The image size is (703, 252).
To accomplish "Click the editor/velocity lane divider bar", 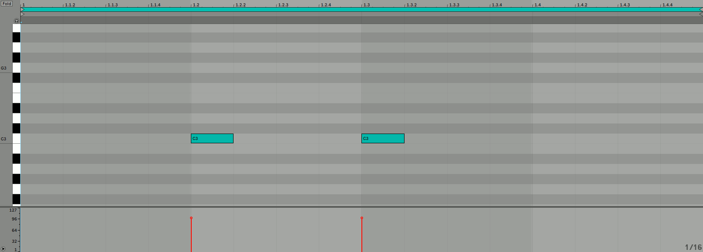I will click(x=351, y=206).
